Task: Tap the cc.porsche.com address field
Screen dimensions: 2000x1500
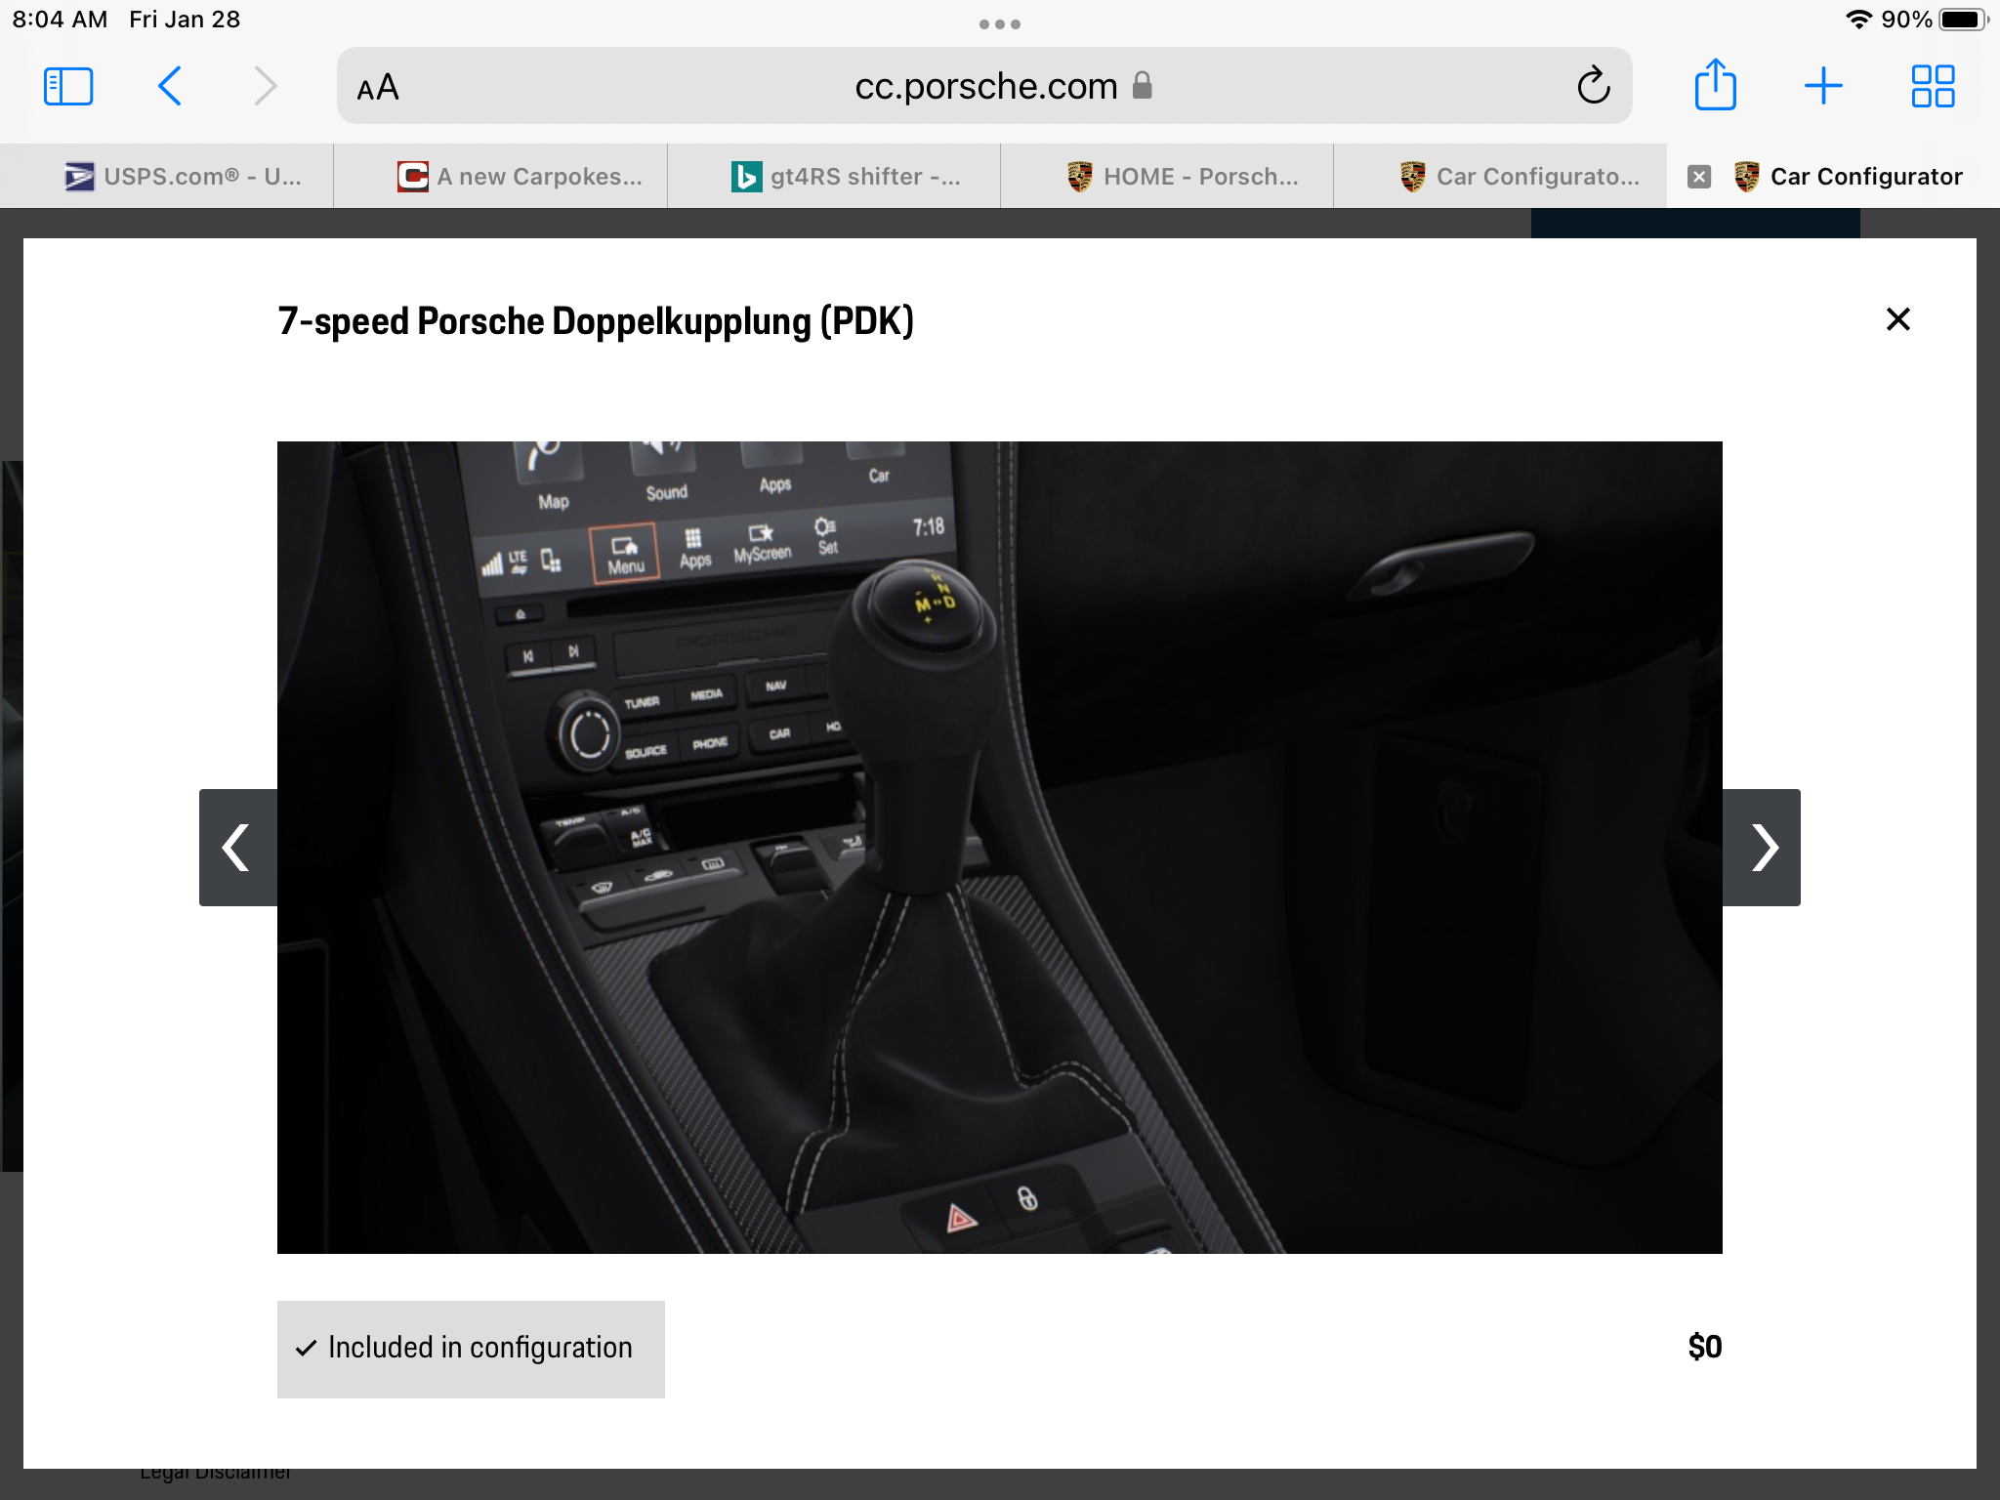Action: click(x=984, y=86)
